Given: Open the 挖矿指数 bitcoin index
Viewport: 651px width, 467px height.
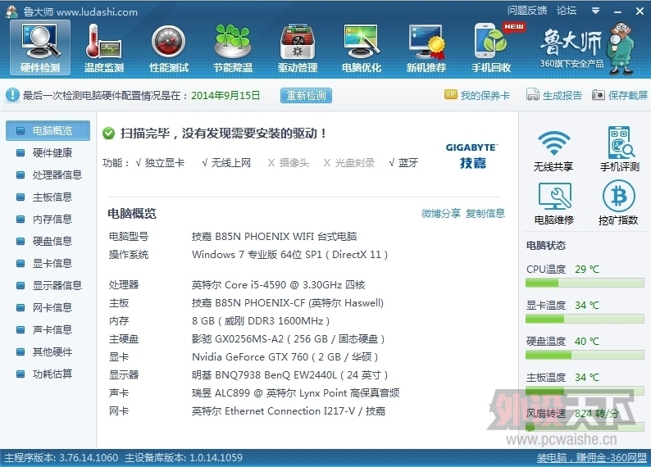Looking at the screenshot, I should 618,202.
